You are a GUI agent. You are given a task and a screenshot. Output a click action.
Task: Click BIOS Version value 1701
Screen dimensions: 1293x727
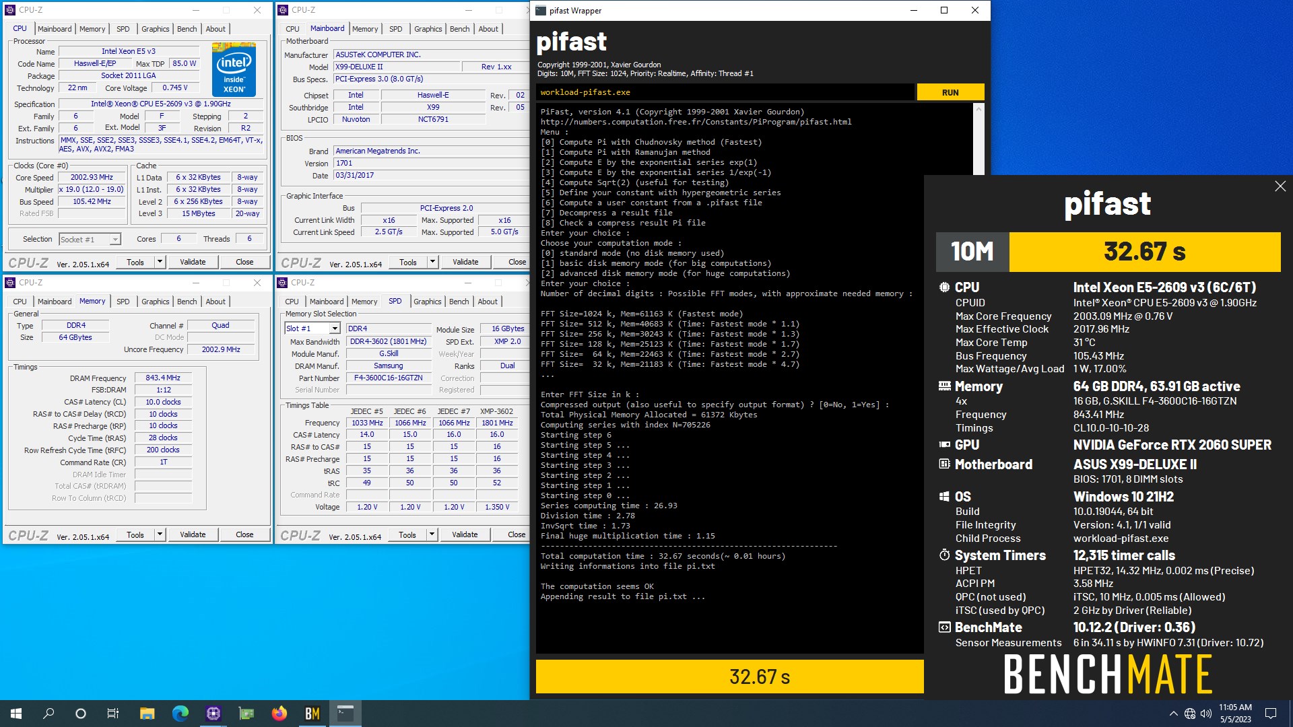click(x=431, y=163)
